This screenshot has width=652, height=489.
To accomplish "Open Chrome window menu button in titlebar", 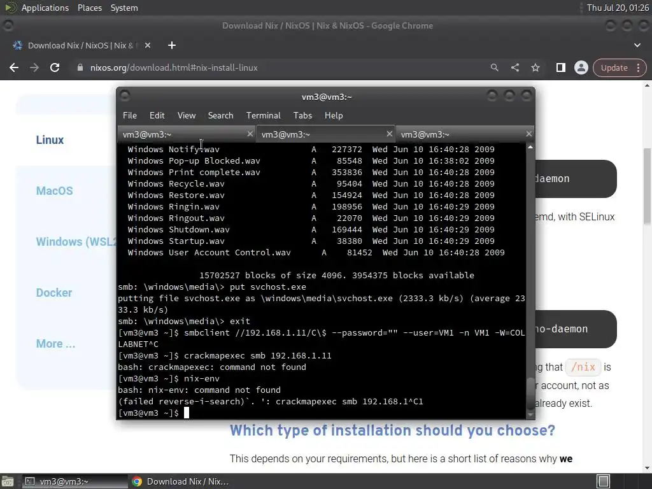I will 8,25.
